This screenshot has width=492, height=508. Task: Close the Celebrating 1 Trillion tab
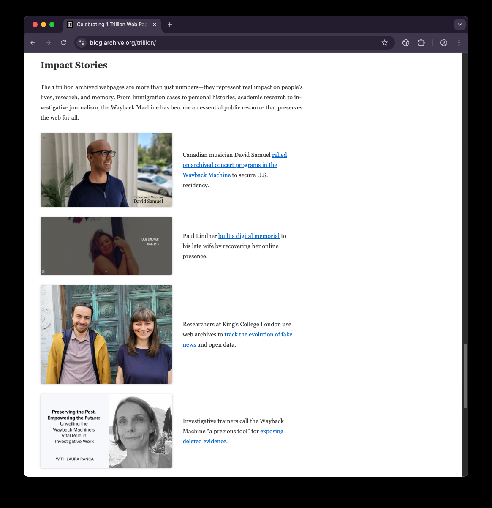point(155,25)
